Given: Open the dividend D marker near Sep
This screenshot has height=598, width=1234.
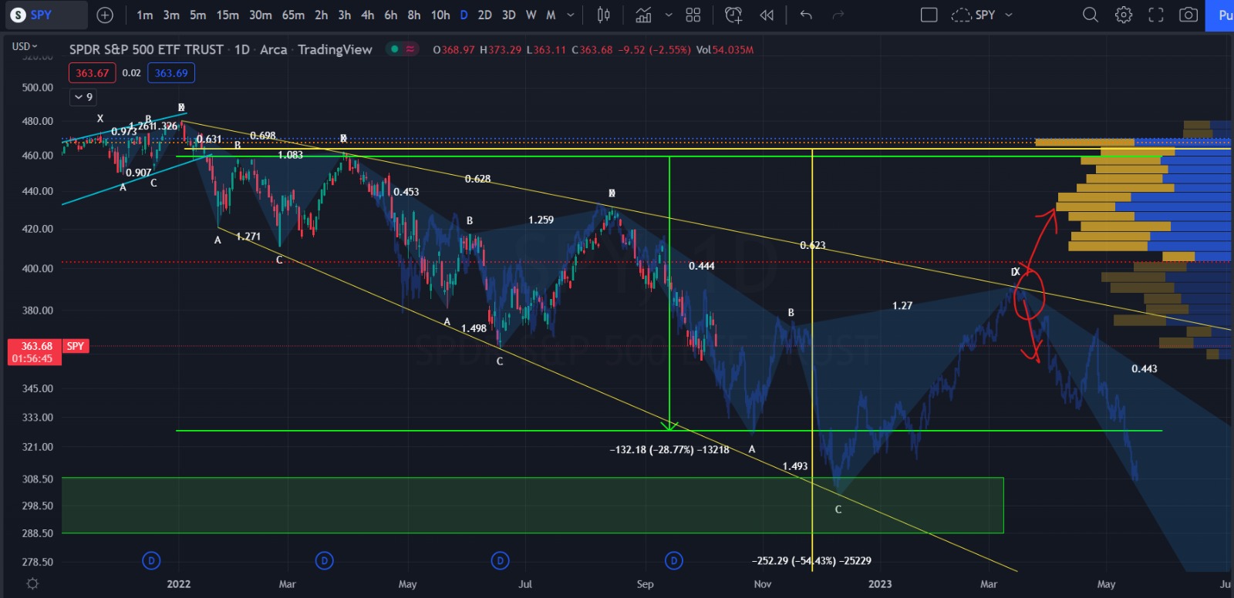Looking at the screenshot, I should pos(674,560).
